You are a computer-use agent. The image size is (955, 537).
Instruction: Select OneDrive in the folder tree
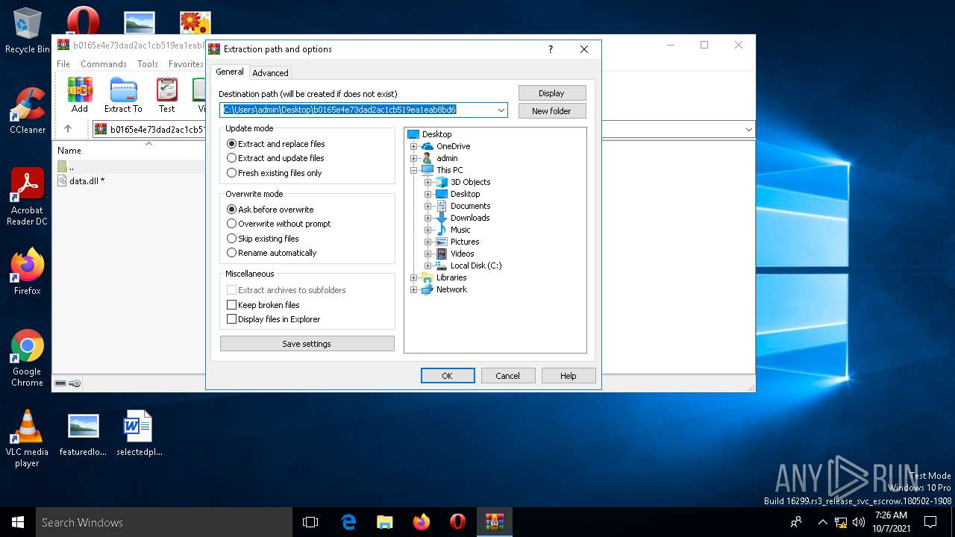(x=453, y=146)
